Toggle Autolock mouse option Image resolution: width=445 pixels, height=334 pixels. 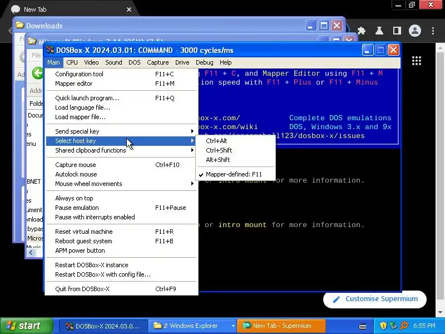coord(121,174)
